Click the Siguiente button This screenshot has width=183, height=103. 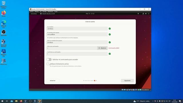(127, 81)
